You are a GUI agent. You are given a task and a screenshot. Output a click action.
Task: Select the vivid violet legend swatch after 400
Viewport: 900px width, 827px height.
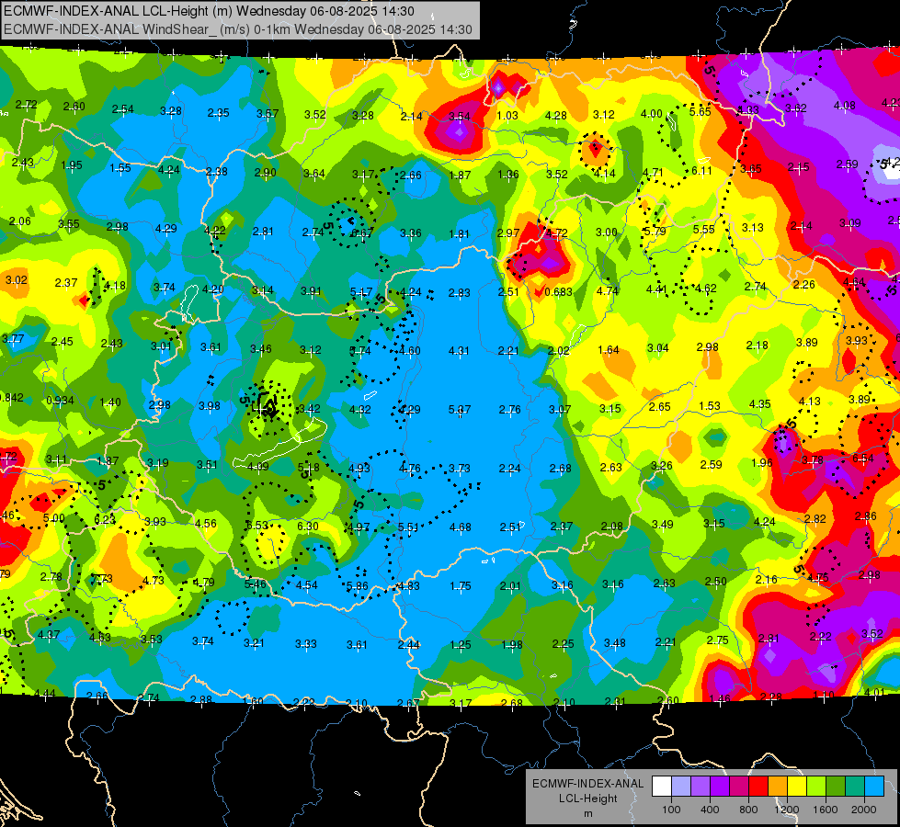click(720, 787)
